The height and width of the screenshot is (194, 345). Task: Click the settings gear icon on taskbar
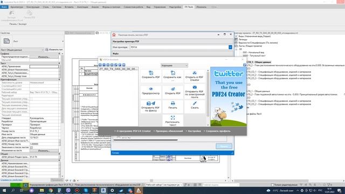[112, 190]
